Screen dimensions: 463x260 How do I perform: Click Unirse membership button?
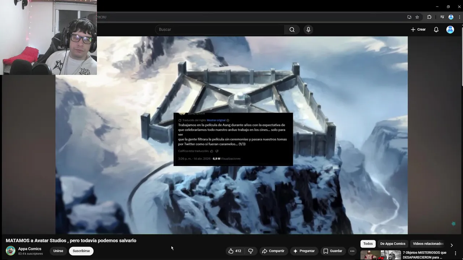pyautogui.click(x=58, y=251)
